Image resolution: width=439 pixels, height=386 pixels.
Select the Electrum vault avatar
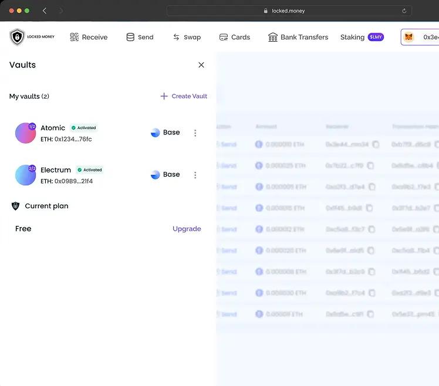pyautogui.click(x=25, y=175)
